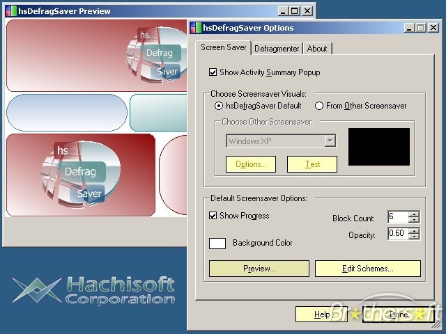Screen dimensions: 446x334
Task: Select hsDefragSaver Default radio option
Action: 218,106
